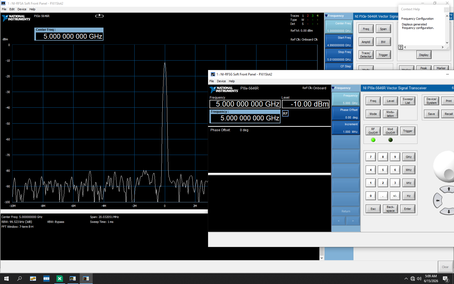The width and height of the screenshot is (454, 284).
Task: Switch to the RFSA app in taskbar
Action: [x=73, y=279]
